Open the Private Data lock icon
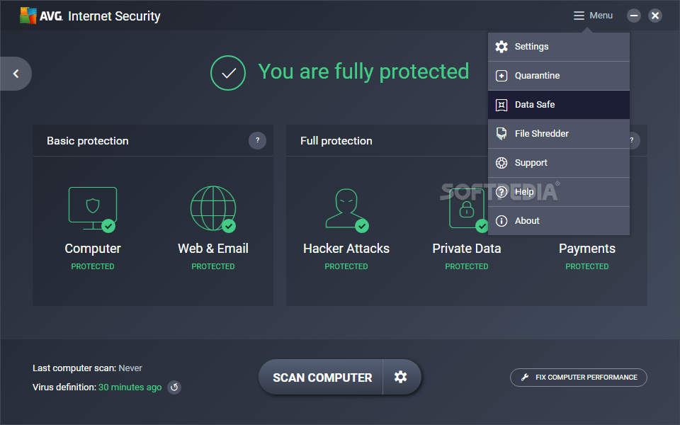The image size is (680, 425). pos(468,209)
